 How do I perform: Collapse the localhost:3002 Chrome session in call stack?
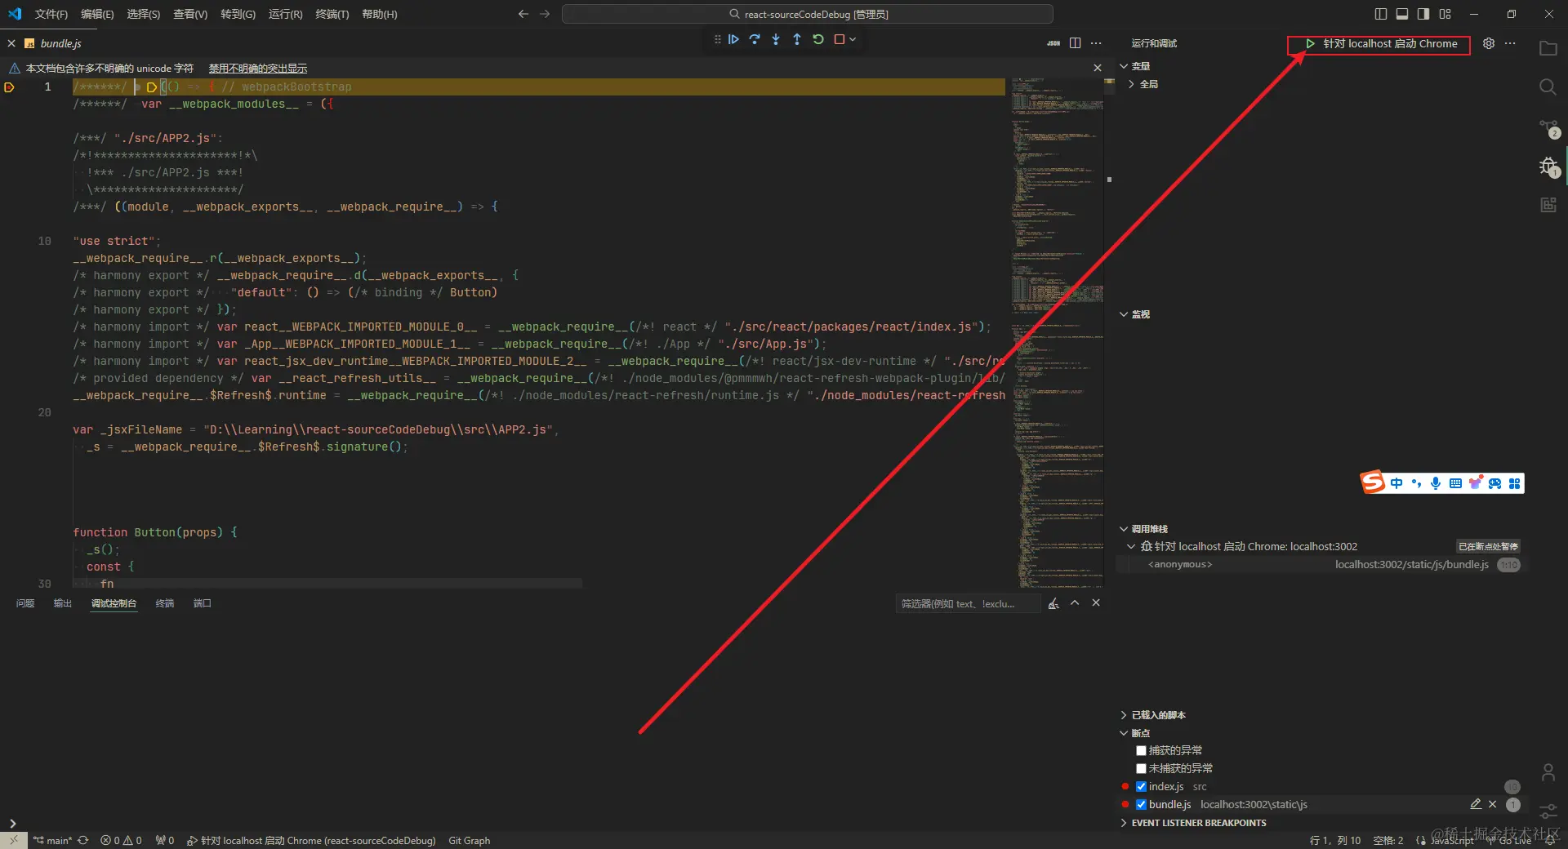click(x=1131, y=546)
